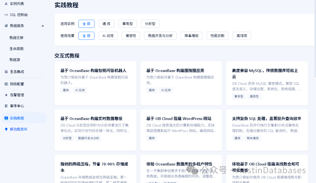Screen dimensions: 316x183
Task: Open 新功能发布 link
Action: pos(18,129)
